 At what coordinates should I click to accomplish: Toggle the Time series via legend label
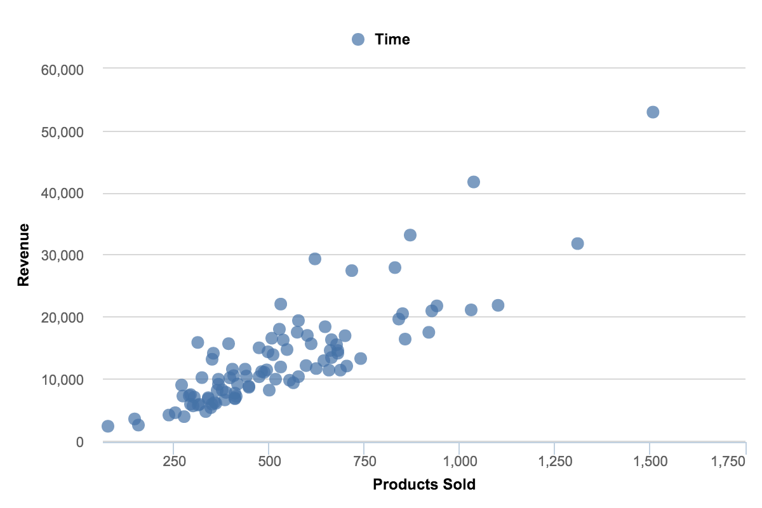392,39
